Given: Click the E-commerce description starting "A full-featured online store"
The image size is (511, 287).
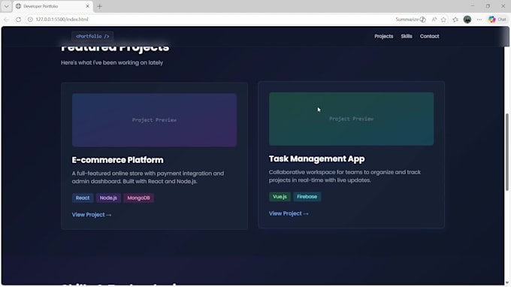Looking at the screenshot, I should point(148,177).
